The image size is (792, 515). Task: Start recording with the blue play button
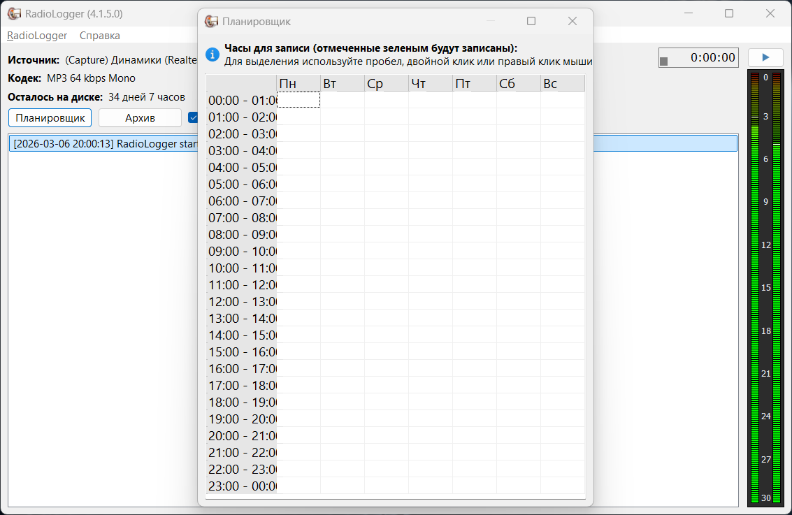pyautogui.click(x=765, y=57)
